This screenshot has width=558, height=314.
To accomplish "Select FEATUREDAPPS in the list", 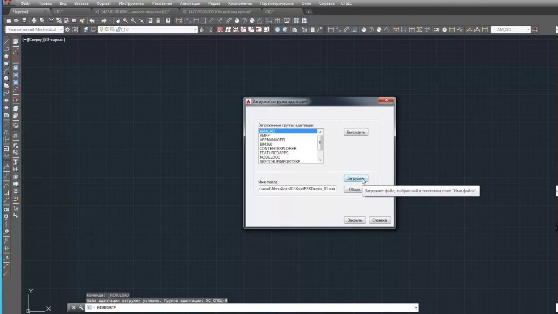I will (x=288, y=153).
